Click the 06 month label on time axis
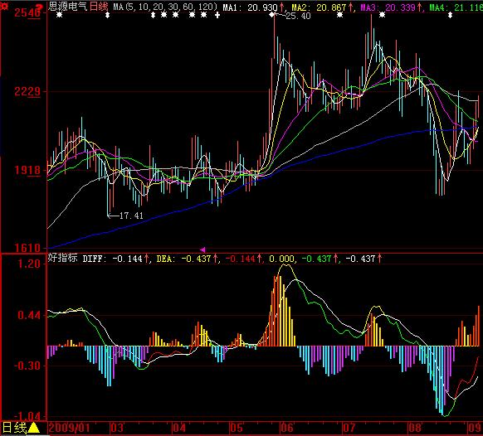Screen dimensions: 483x436 coord(287,428)
